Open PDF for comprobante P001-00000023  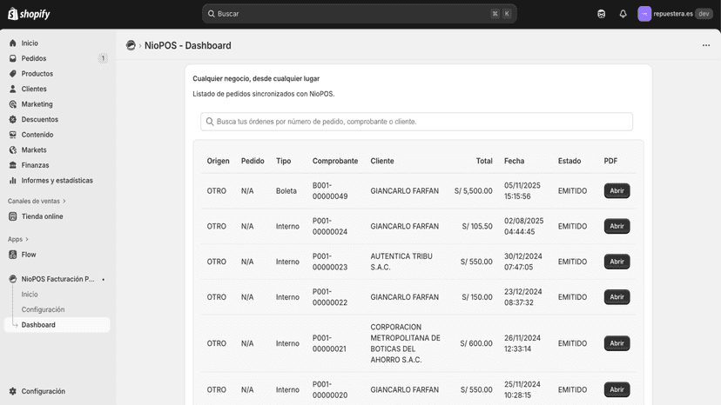coord(617,262)
